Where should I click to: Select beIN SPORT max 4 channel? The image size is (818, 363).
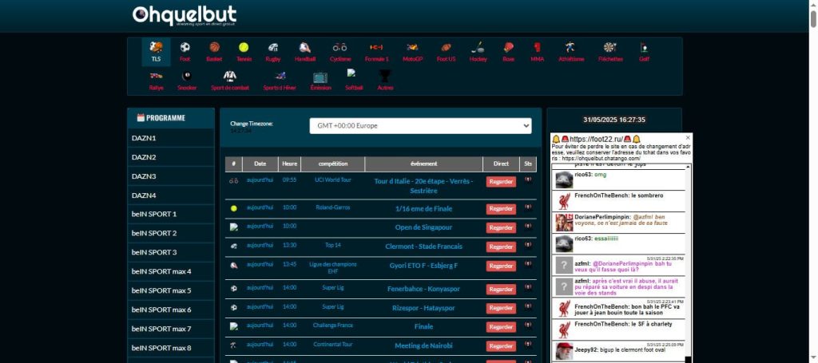point(171,271)
